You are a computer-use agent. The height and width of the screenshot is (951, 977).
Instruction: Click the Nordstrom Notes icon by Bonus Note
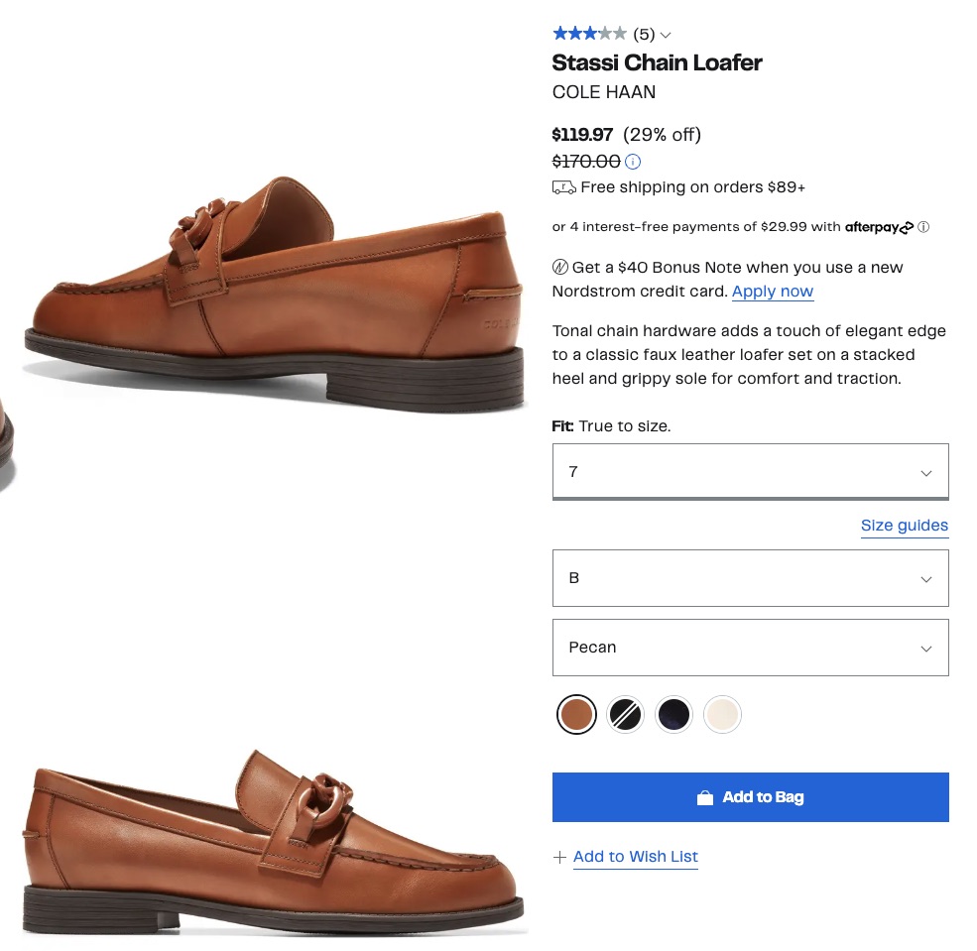pos(559,267)
